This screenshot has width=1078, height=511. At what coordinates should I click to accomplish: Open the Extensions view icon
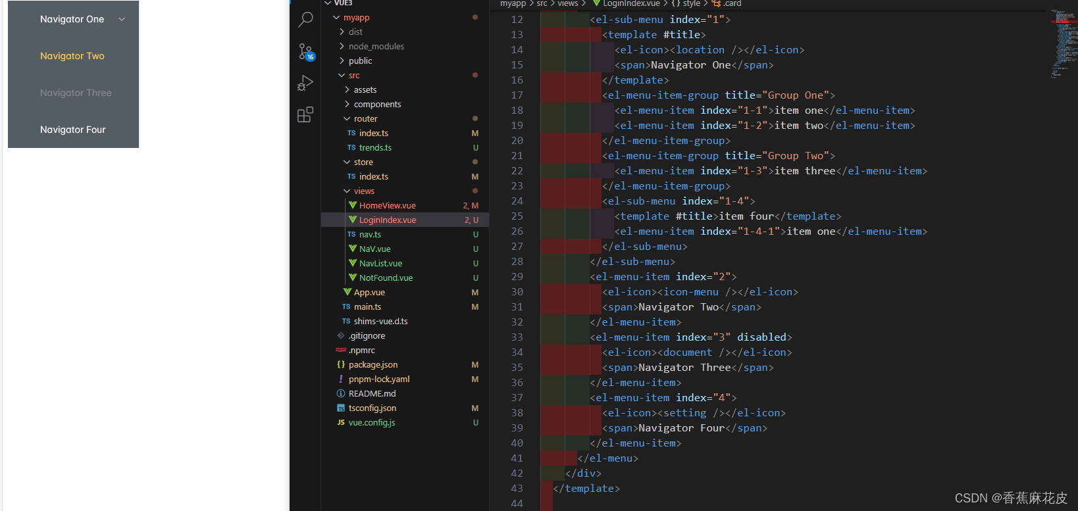pyautogui.click(x=305, y=114)
